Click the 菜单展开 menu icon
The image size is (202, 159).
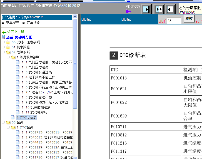click(x=3, y=23)
